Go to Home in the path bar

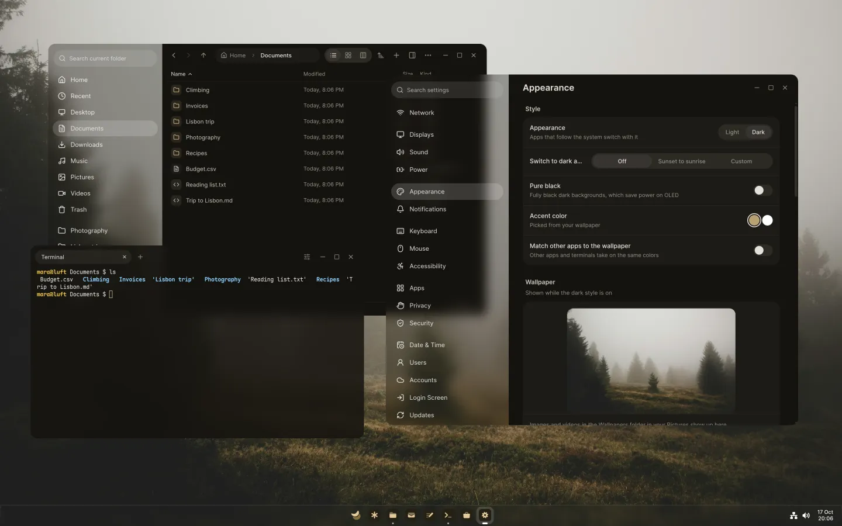[233, 56]
